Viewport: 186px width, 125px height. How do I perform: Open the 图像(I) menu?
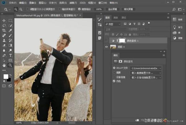click(33, 2)
